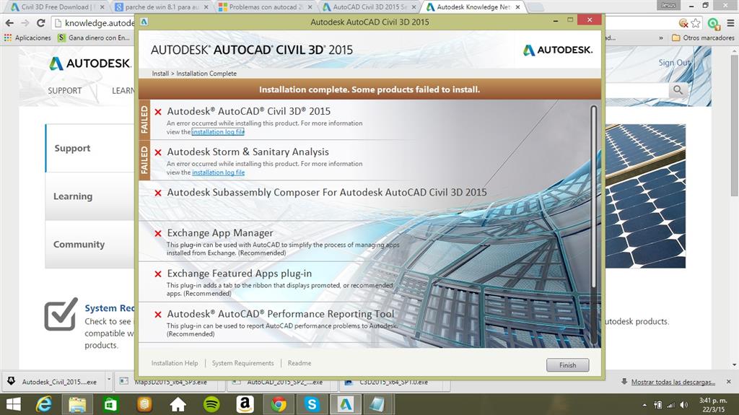Launch Internet Explorer from the taskbar
The width and height of the screenshot is (739, 415).
[44, 405]
